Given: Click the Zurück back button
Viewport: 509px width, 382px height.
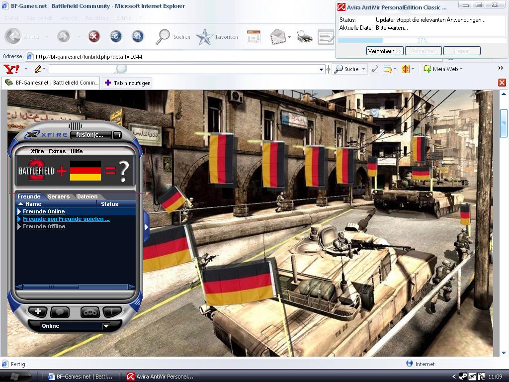Looking at the screenshot, I should [x=23, y=36].
